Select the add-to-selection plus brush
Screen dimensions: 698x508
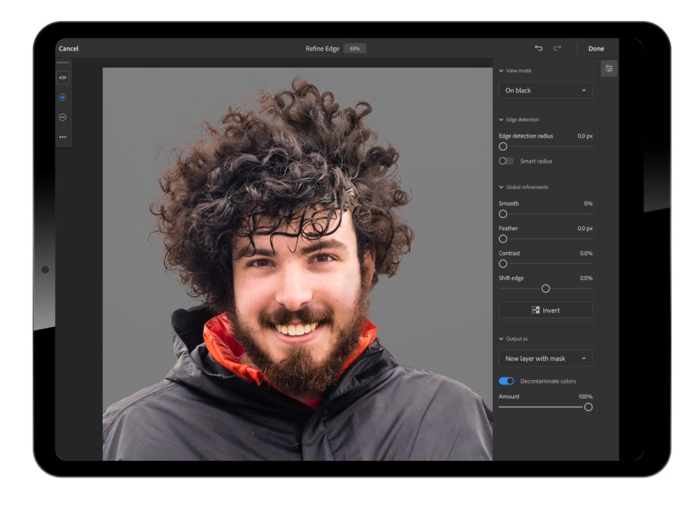point(63,97)
